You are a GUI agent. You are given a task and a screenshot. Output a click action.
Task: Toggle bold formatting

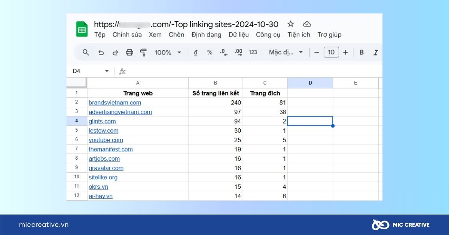[x=361, y=53]
